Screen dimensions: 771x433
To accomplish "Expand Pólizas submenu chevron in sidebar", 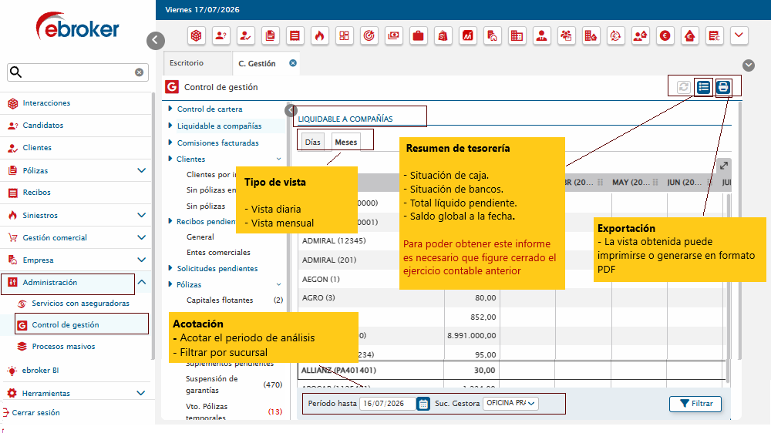I will [142, 170].
